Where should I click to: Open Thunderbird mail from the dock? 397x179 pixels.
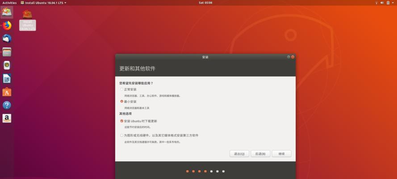point(7,38)
